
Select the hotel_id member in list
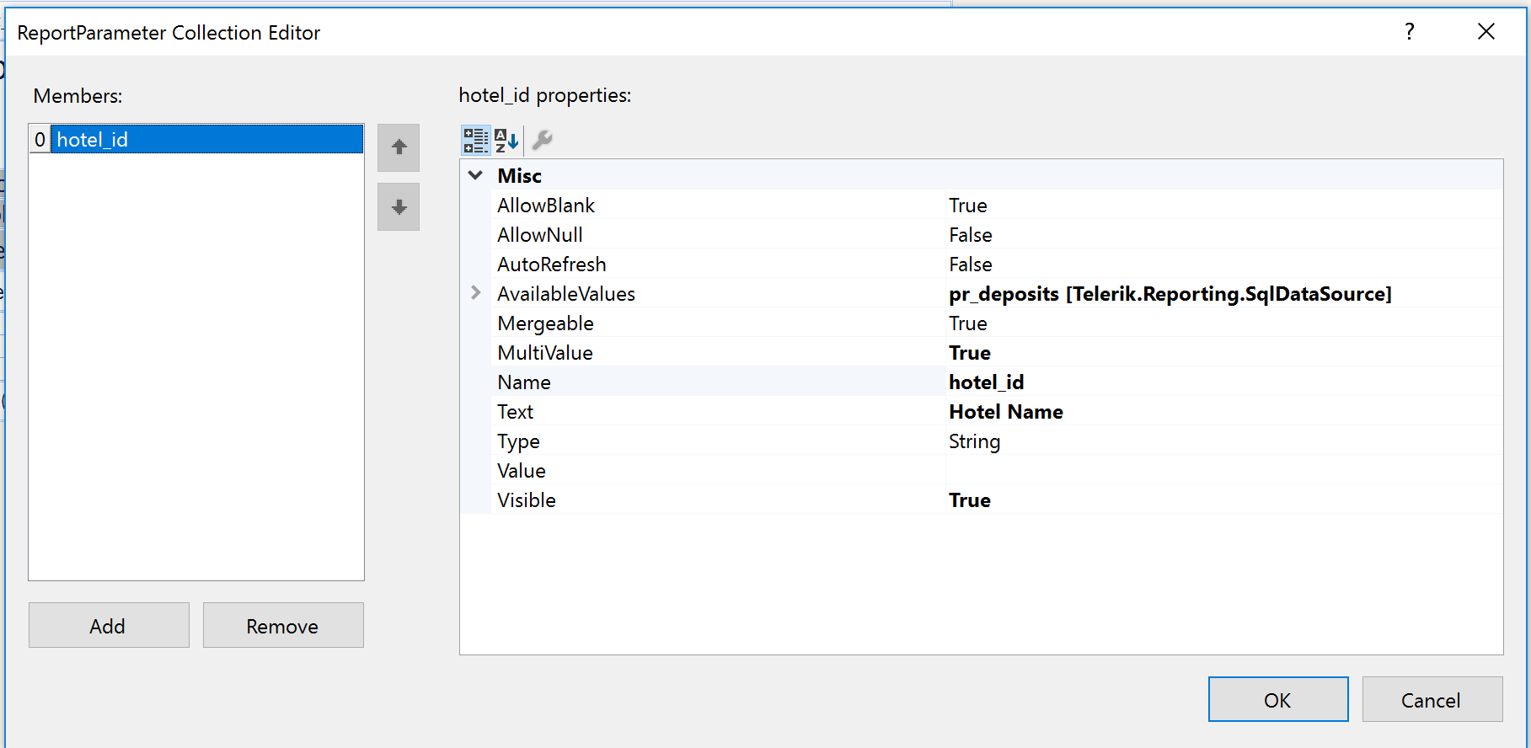(206, 140)
